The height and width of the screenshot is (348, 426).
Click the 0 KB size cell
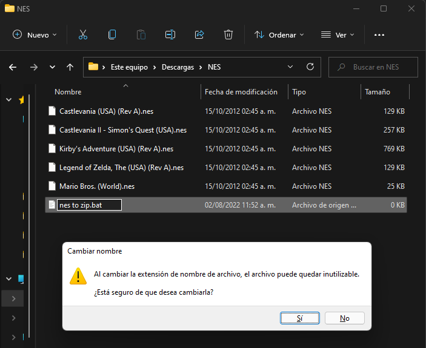[x=398, y=205]
